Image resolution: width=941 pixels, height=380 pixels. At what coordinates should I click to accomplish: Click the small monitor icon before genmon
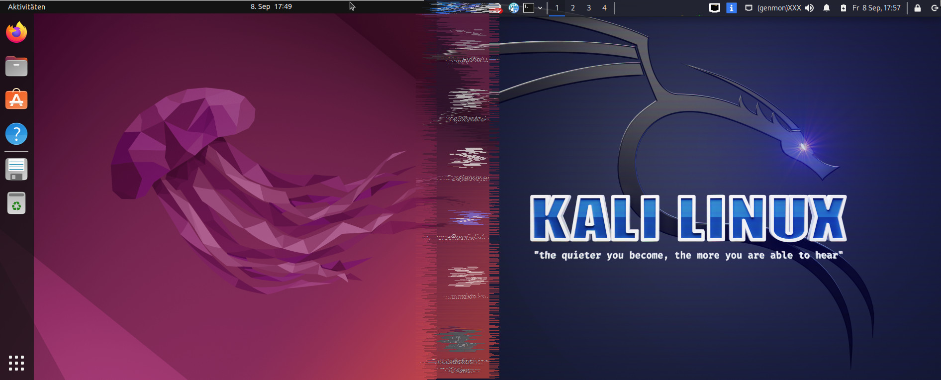749,8
